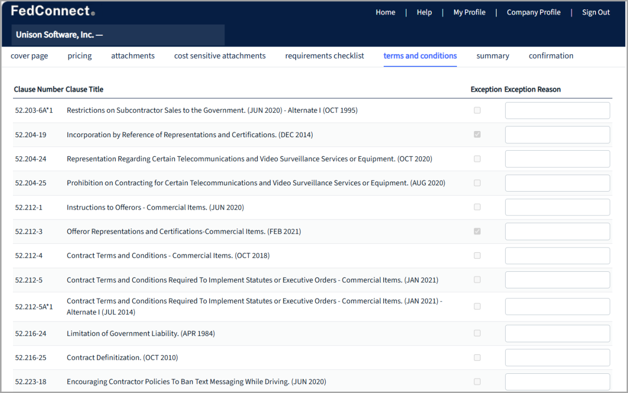
Task: Check Exception box for clause 52.212-1
Action: click(477, 207)
